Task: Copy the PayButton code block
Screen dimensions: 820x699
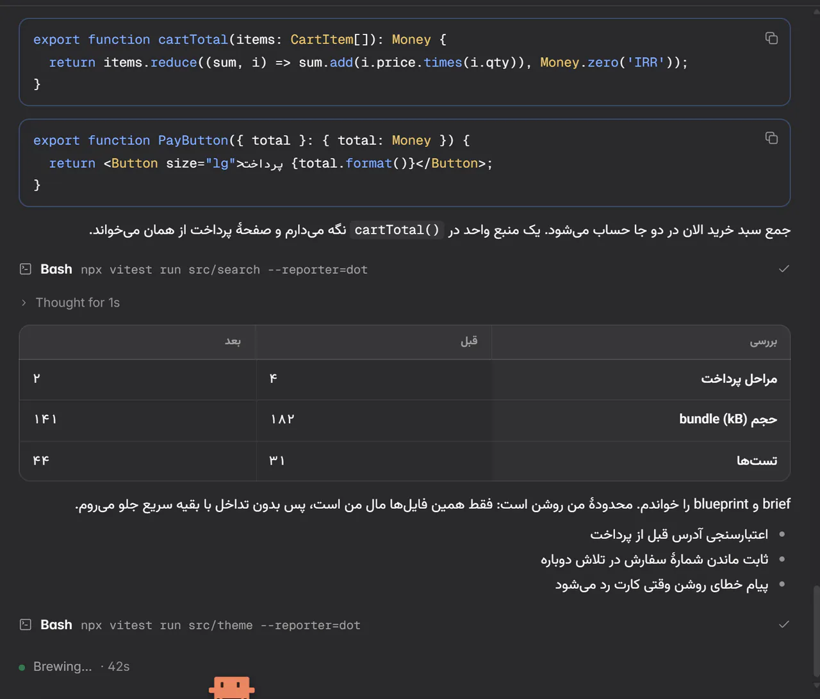Action: tap(771, 138)
